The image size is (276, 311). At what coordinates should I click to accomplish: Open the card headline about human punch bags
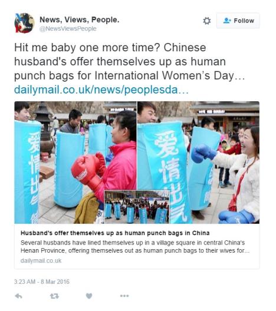(x=115, y=233)
